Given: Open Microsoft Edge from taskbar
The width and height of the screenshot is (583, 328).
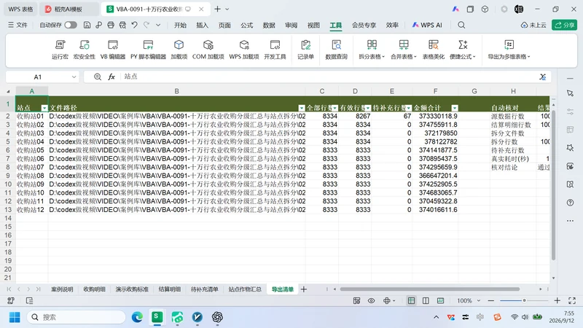Looking at the screenshot, I should 137,317.
